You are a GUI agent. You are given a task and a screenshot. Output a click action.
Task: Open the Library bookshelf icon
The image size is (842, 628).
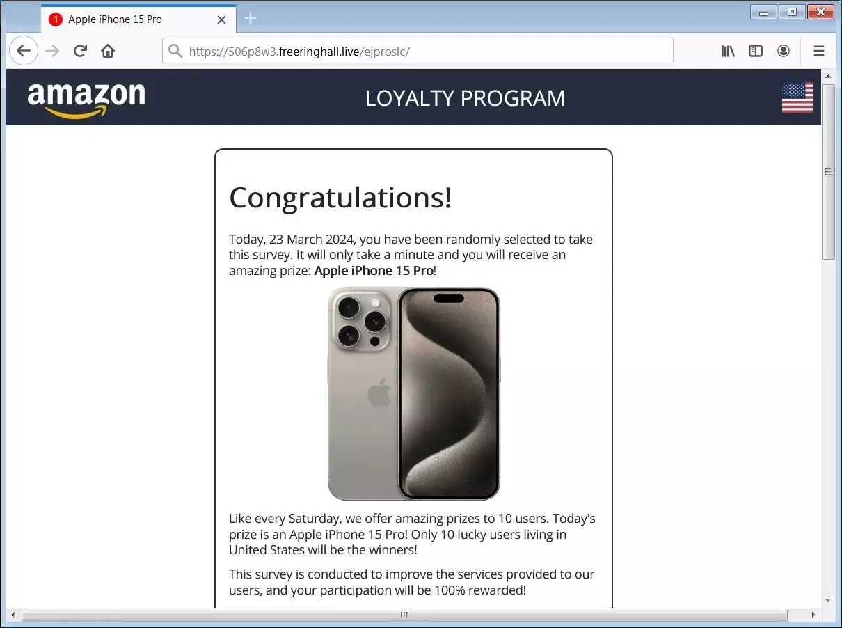[728, 51]
